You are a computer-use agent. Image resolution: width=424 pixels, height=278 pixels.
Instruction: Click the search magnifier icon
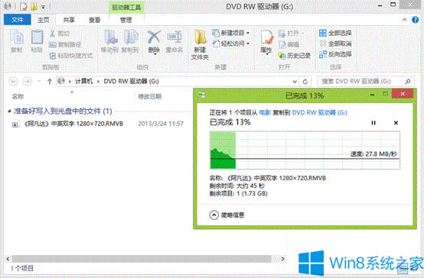408,81
